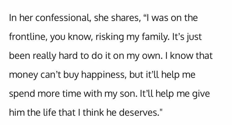The width and height of the screenshot is (232, 125).
Task: Click the word "hard" in third line
Action: tap(68, 56)
